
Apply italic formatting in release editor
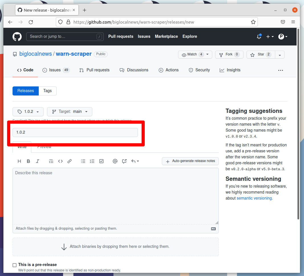tap(38, 161)
